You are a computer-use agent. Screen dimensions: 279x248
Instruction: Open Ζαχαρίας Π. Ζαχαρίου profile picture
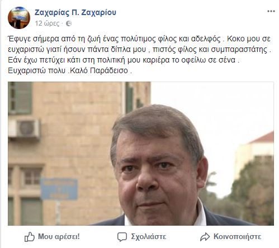point(19,18)
